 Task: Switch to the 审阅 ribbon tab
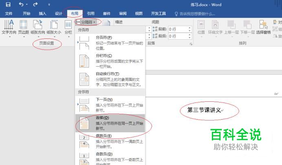[123, 13]
